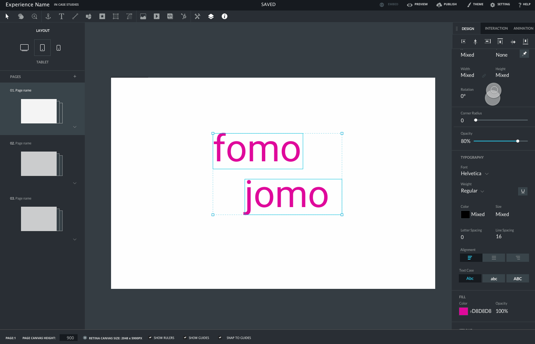535x344 pixels.
Task: Choose the hand pan tool
Action: click(21, 17)
